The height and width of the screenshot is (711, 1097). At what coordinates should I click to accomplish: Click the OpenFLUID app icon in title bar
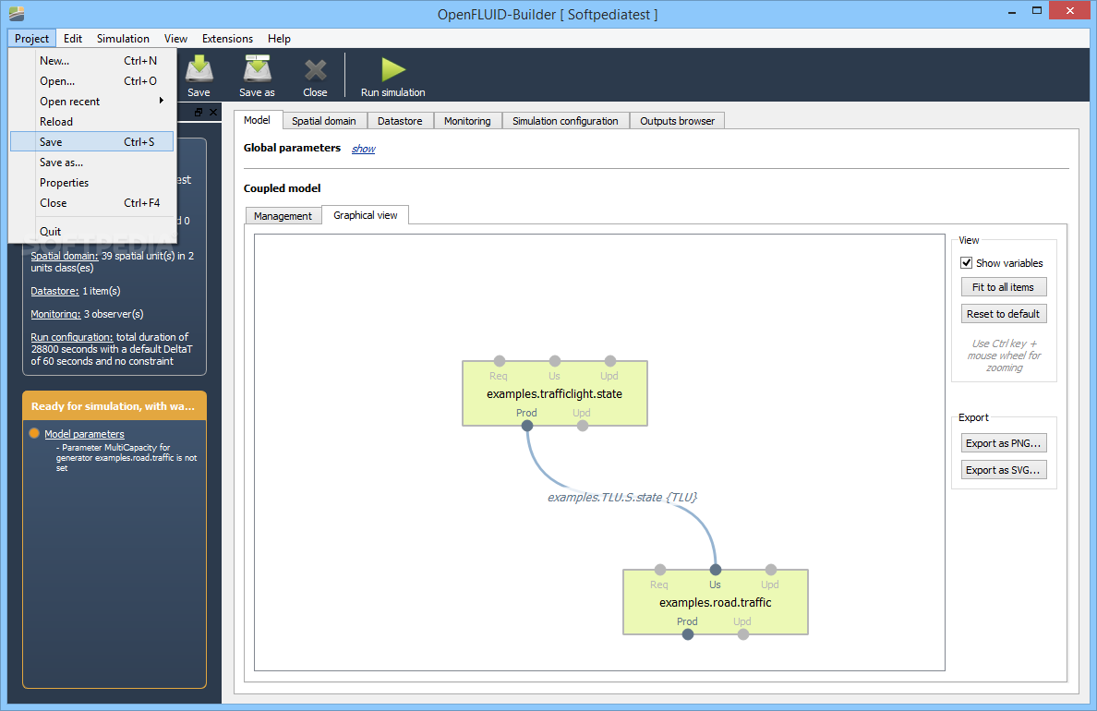click(x=18, y=13)
